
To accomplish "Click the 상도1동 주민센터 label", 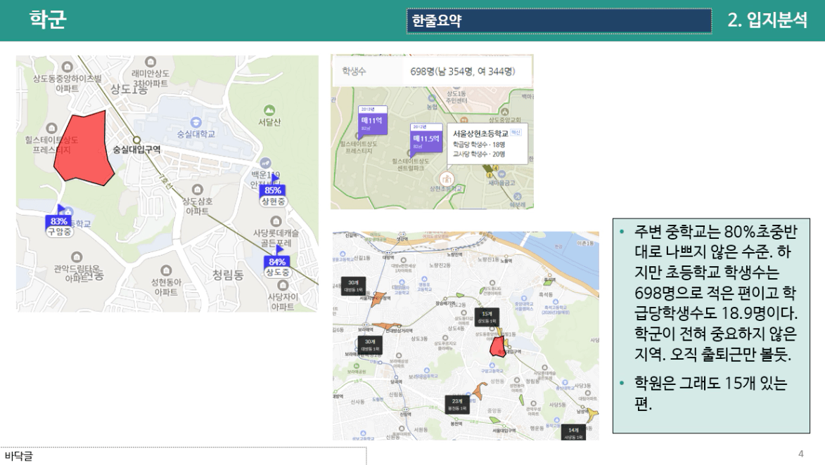I will pos(456,97).
